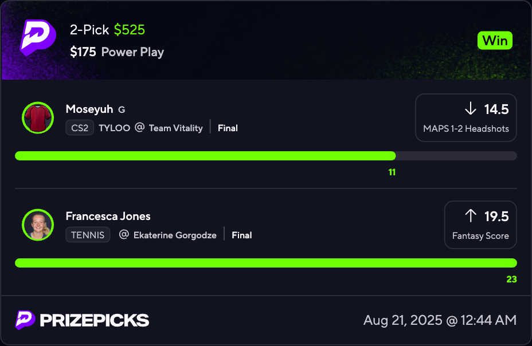Open the CS2 league tag
Screen dimensions: 532x346
[x=80, y=128]
